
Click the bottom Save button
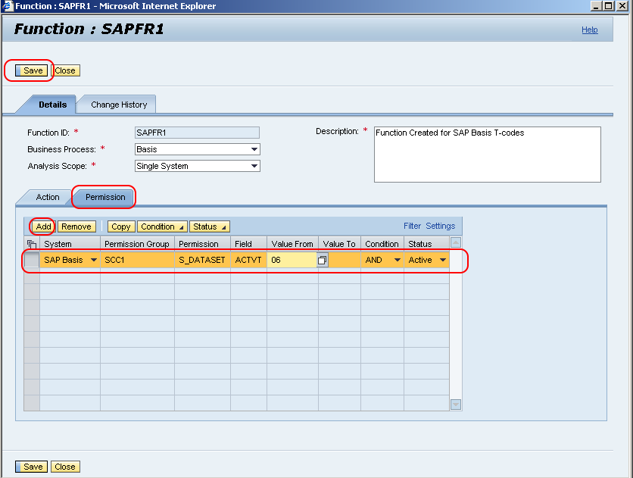point(32,467)
